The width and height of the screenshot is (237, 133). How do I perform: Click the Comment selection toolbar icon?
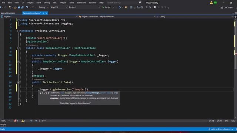pyautogui.click(x=147, y=7)
